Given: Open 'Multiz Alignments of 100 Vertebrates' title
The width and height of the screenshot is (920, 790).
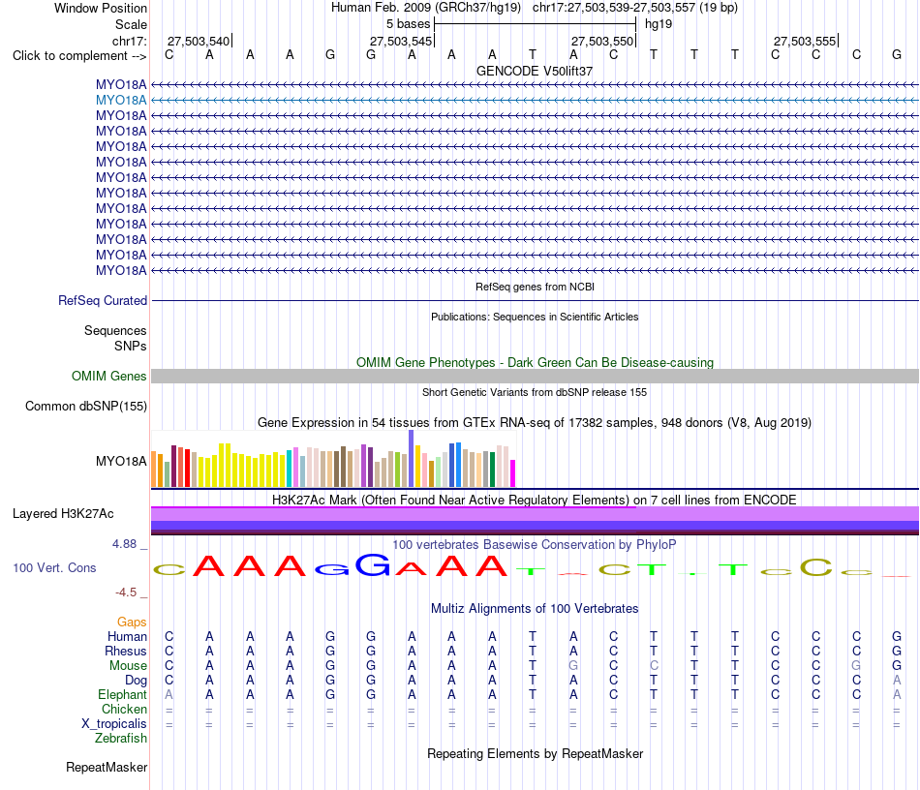Looking at the screenshot, I should click(x=535, y=608).
